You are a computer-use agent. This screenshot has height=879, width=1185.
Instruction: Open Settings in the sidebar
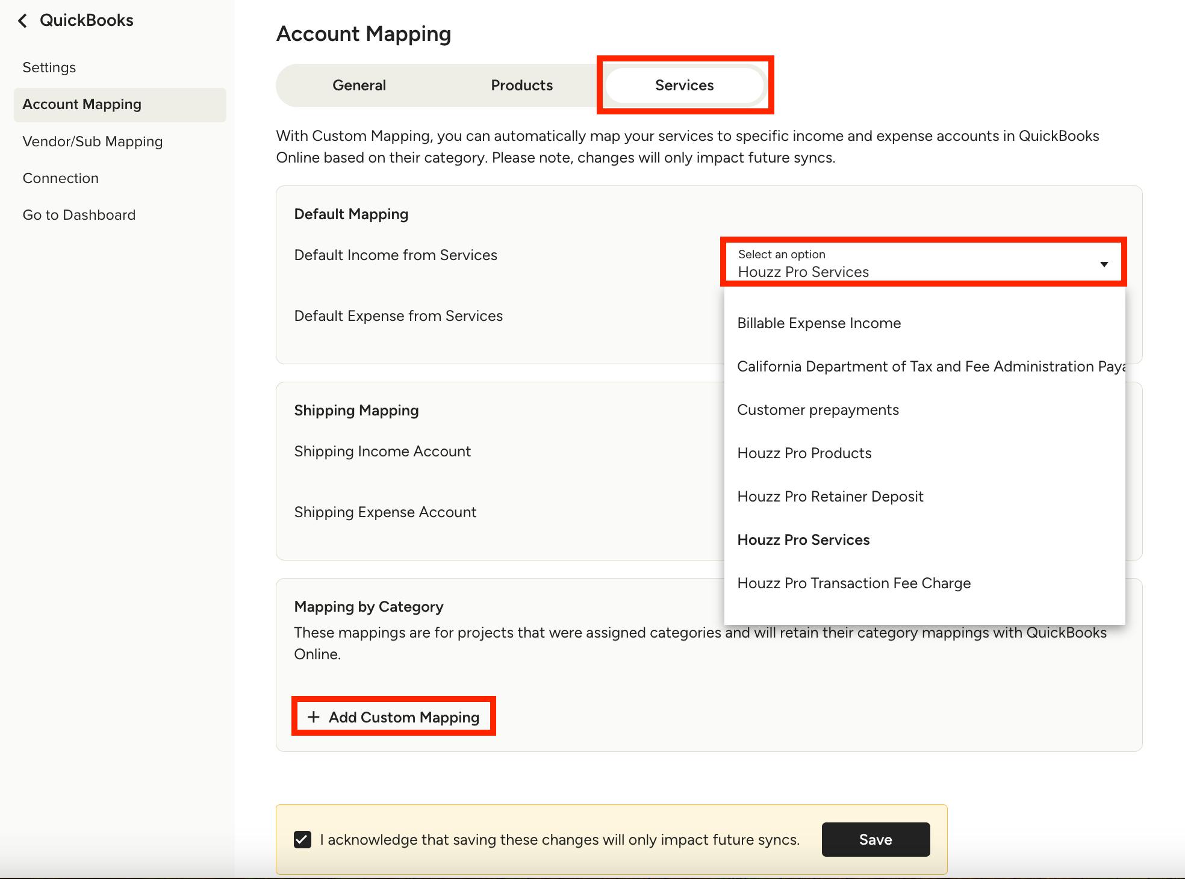49,67
